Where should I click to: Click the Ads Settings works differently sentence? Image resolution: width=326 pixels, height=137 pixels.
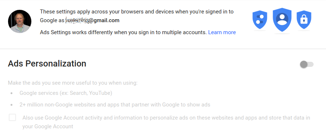(x=123, y=32)
